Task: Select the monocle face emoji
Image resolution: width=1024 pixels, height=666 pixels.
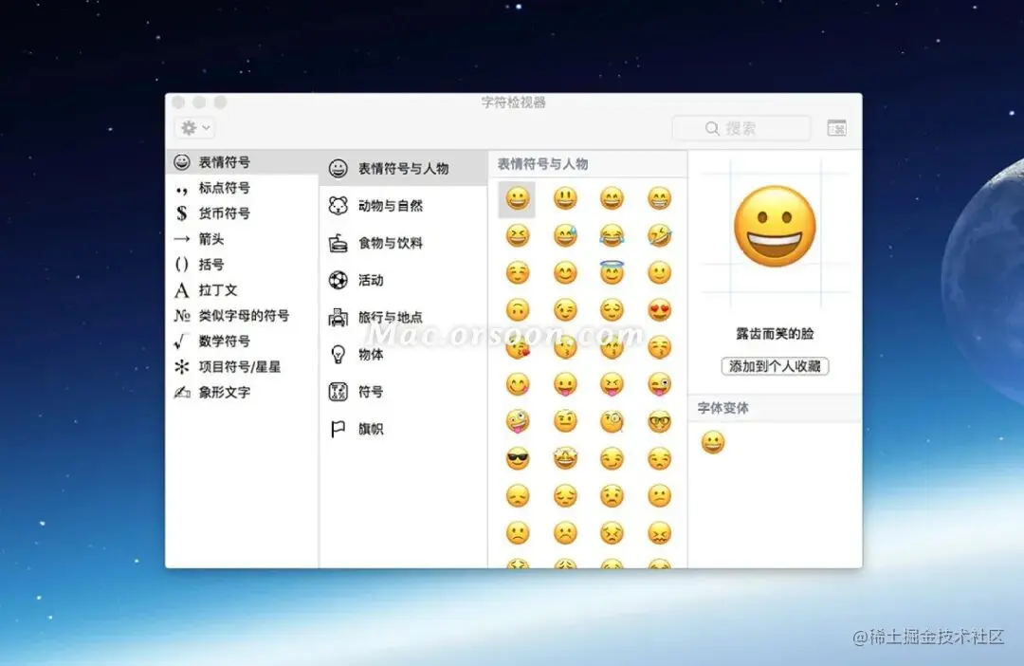Action: click(612, 422)
